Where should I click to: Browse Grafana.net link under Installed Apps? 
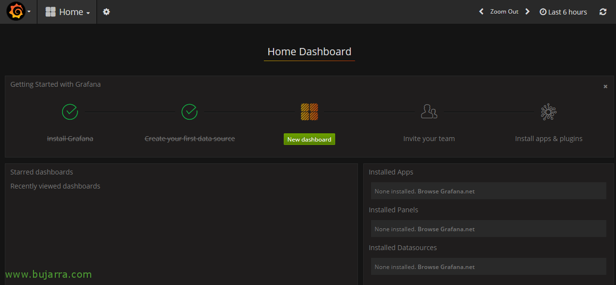click(446, 191)
